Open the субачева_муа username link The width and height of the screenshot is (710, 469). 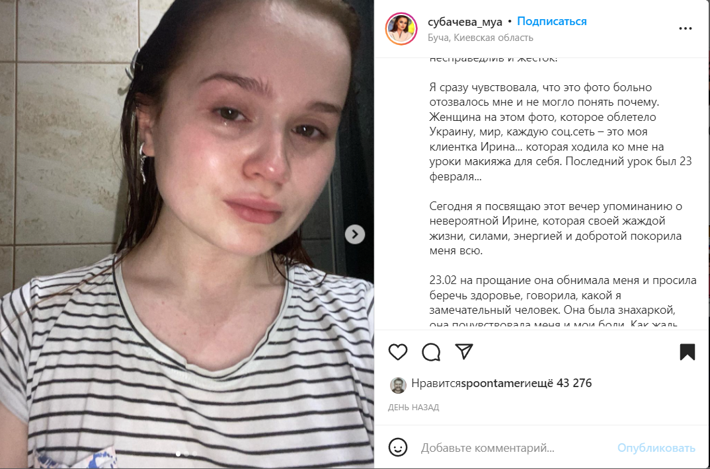point(465,22)
